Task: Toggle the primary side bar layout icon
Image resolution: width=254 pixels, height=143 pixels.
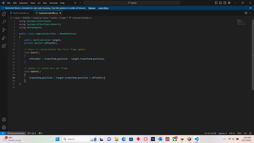Action: (x=216, y=3)
